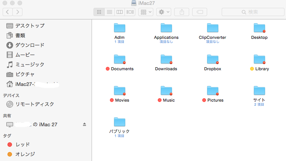Select the パブリック folder icon
The image size is (286, 161).
click(120, 122)
